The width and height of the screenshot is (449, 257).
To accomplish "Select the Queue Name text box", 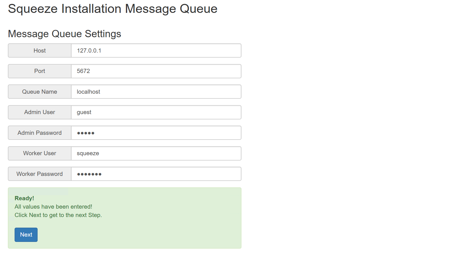I will (156, 92).
